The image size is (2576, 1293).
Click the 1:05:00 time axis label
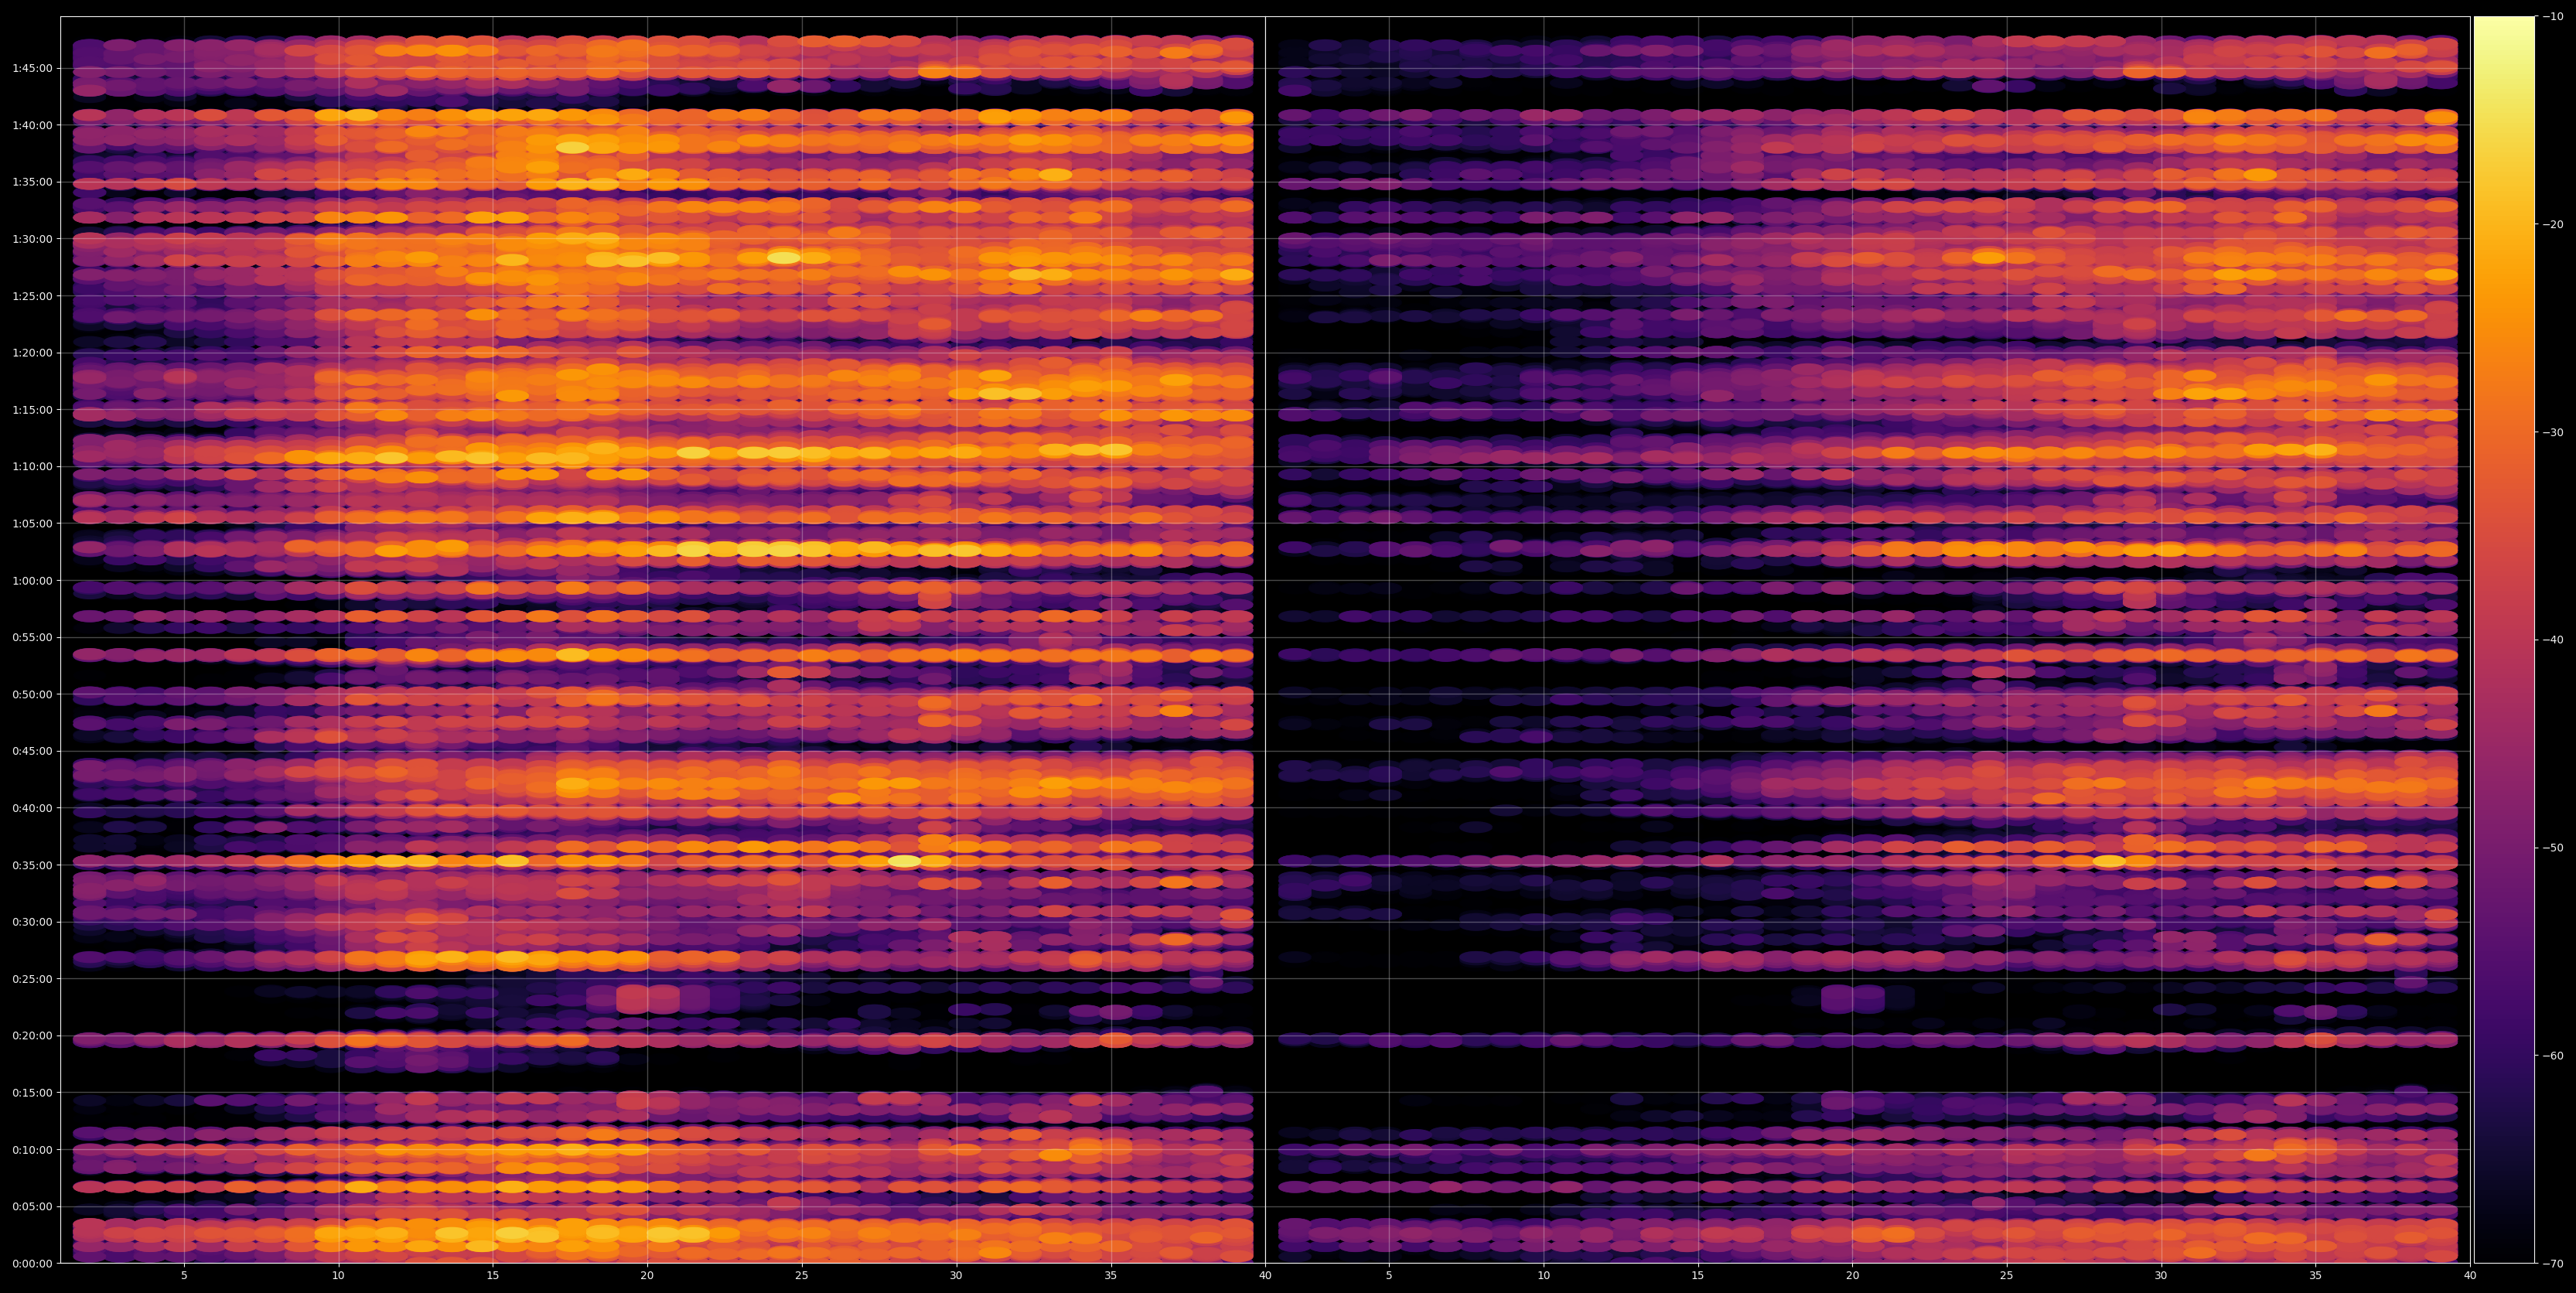(31, 523)
